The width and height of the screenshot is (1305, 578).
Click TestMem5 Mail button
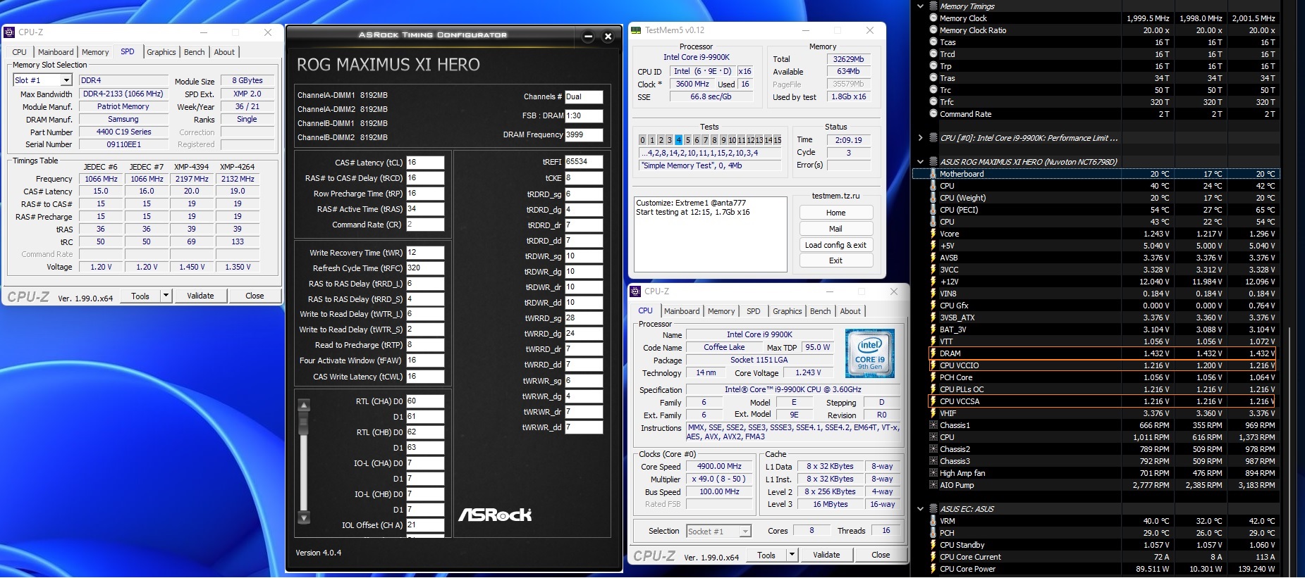[836, 229]
